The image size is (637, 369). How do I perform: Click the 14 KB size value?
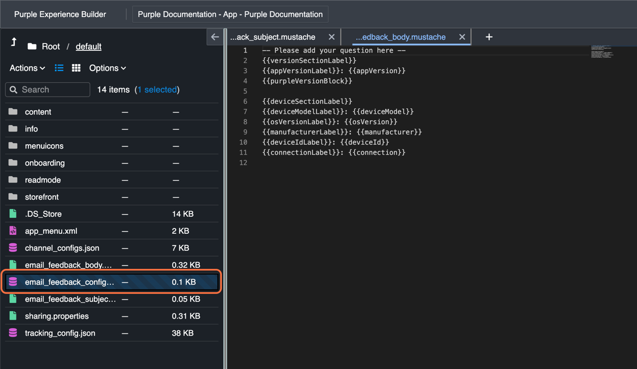tap(183, 214)
